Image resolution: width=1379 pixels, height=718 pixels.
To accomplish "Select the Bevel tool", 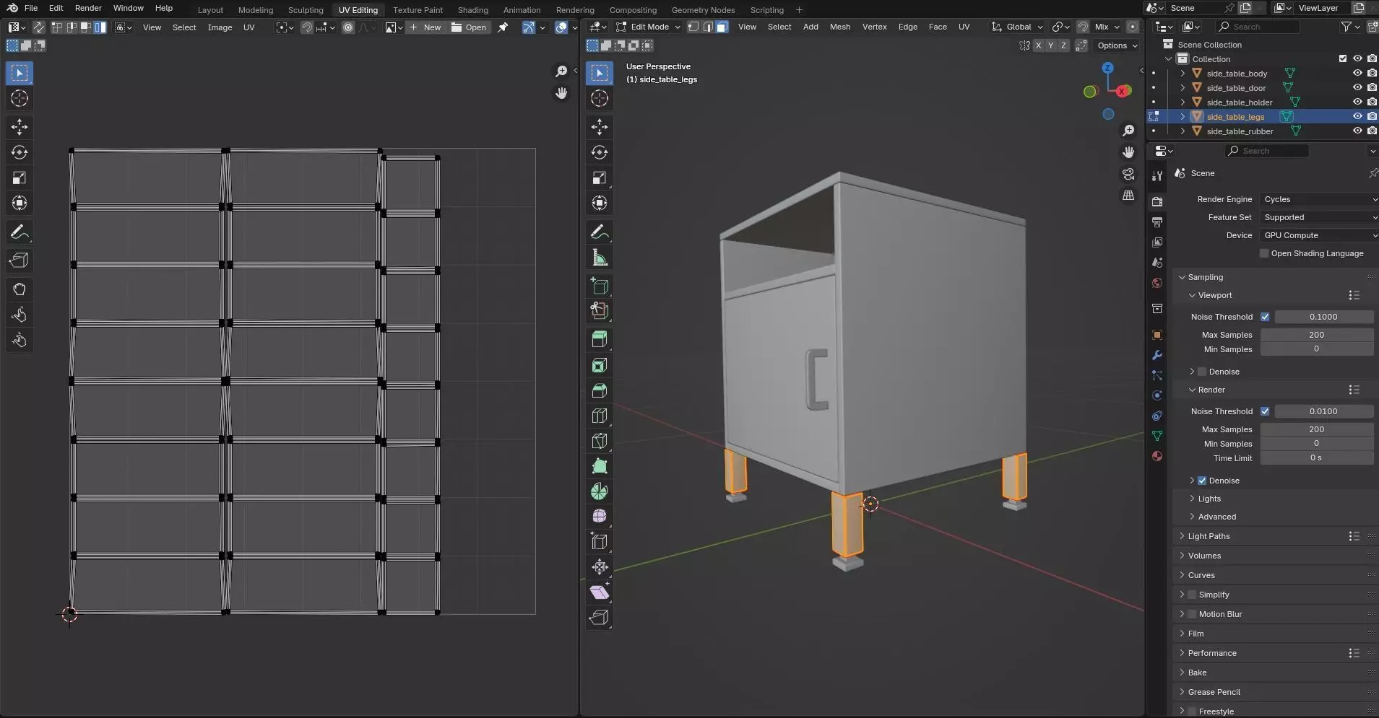I will tap(600, 390).
